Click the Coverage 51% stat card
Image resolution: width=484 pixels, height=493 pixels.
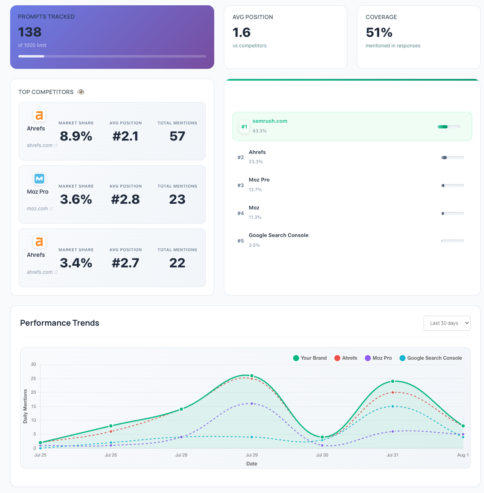click(x=418, y=37)
